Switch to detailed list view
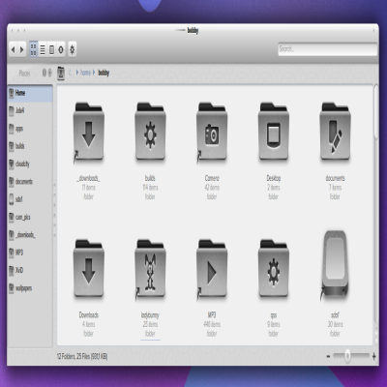The image size is (387, 387). [x=43, y=49]
